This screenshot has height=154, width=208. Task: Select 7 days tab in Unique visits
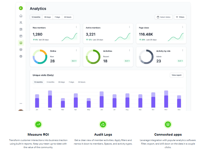(x=72, y=82)
